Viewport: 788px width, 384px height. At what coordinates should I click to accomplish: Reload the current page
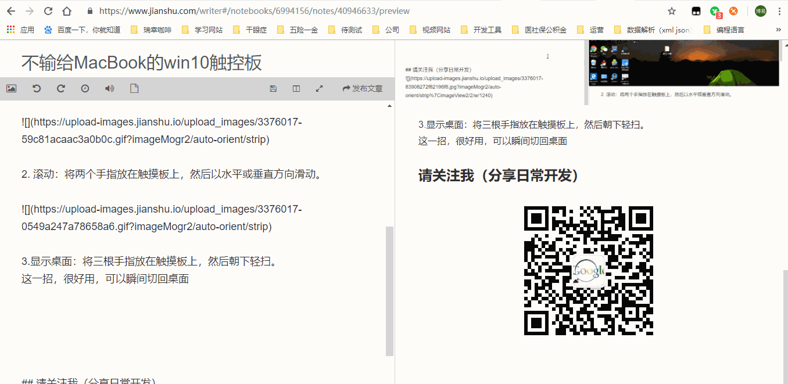pyautogui.click(x=48, y=11)
